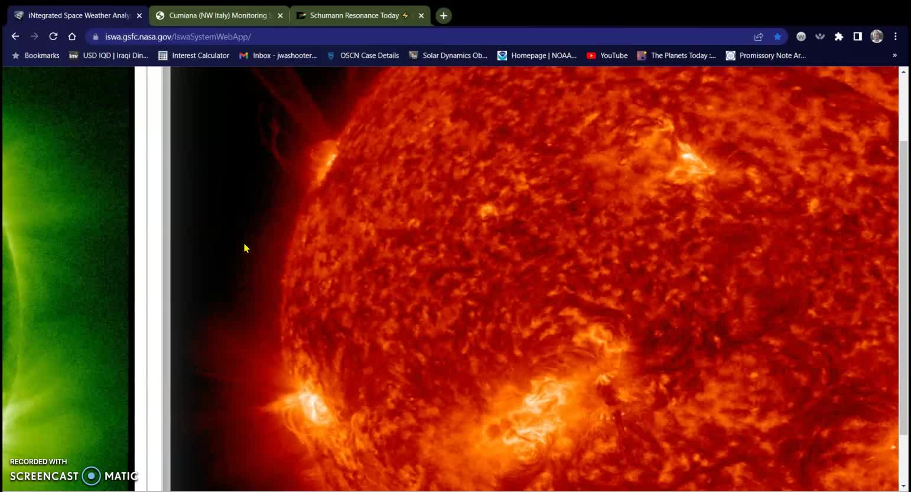Open Gmail Inbox bookmark

(x=278, y=55)
